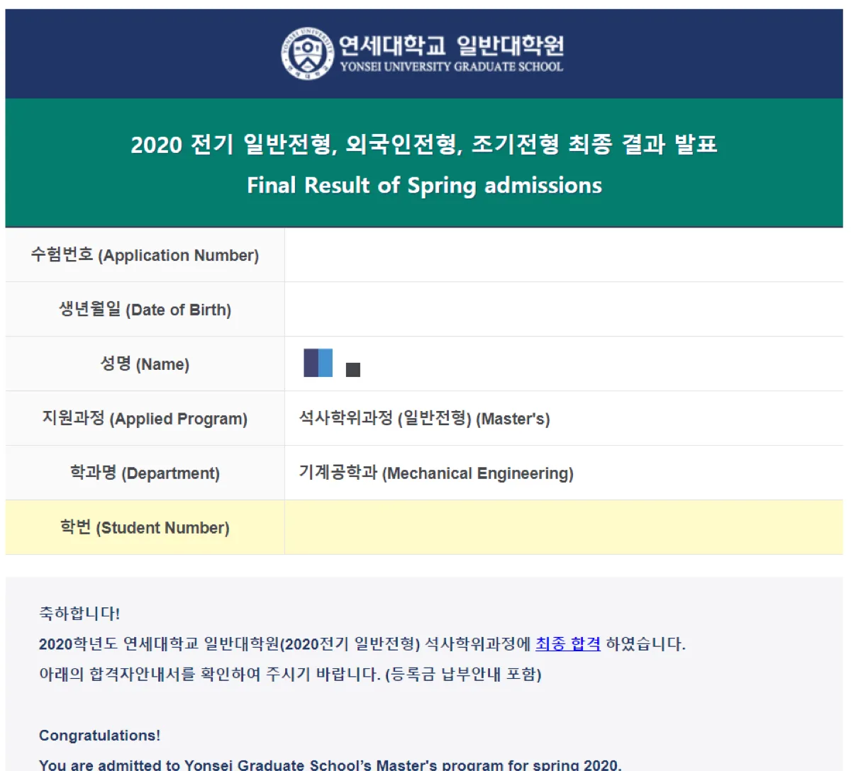Click the Korean heading starting '2020 전기 일반전형'
Screen dimensions: 851x771
(x=424, y=145)
